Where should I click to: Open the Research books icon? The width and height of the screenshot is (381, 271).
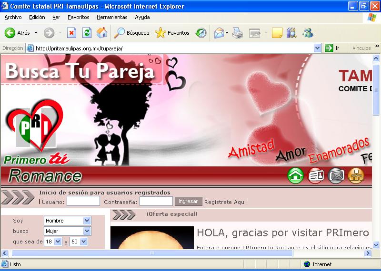coord(291,33)
